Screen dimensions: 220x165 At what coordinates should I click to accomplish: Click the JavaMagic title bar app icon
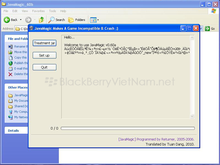(x=31, y=28)
